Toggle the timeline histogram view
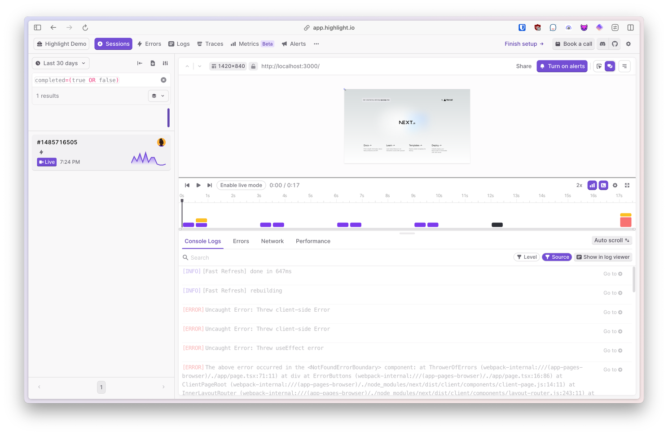Image resolution: width=668 pixels, height=435 pixels. [592, 185]
